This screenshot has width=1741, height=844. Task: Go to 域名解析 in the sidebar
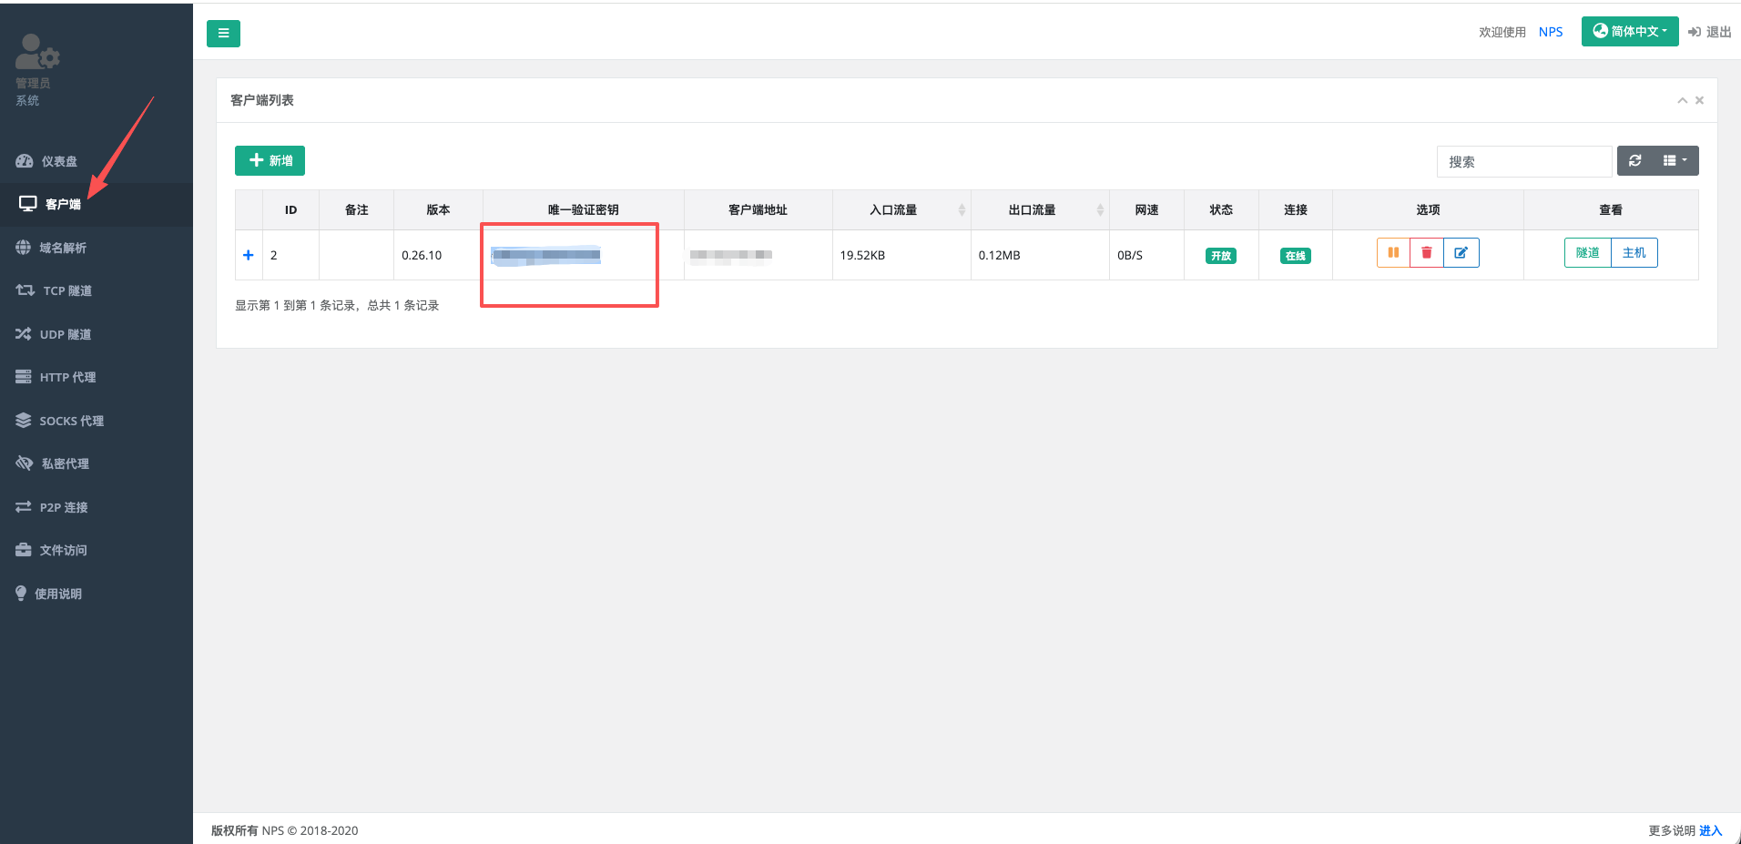point(62,248)
